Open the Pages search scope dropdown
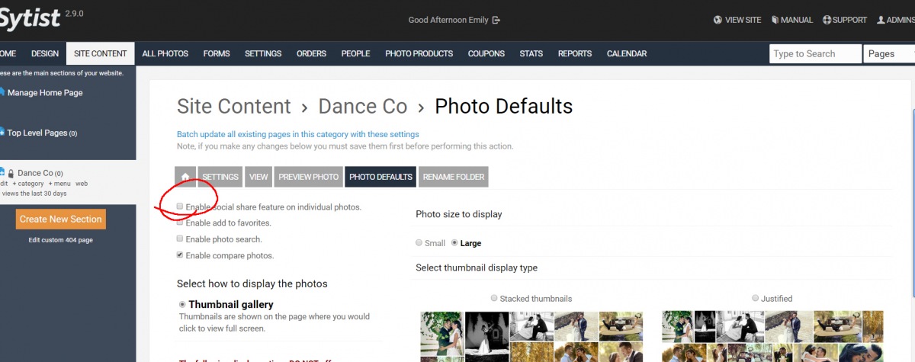The width and height of the screenshot is (915, 362). point(889,53)
